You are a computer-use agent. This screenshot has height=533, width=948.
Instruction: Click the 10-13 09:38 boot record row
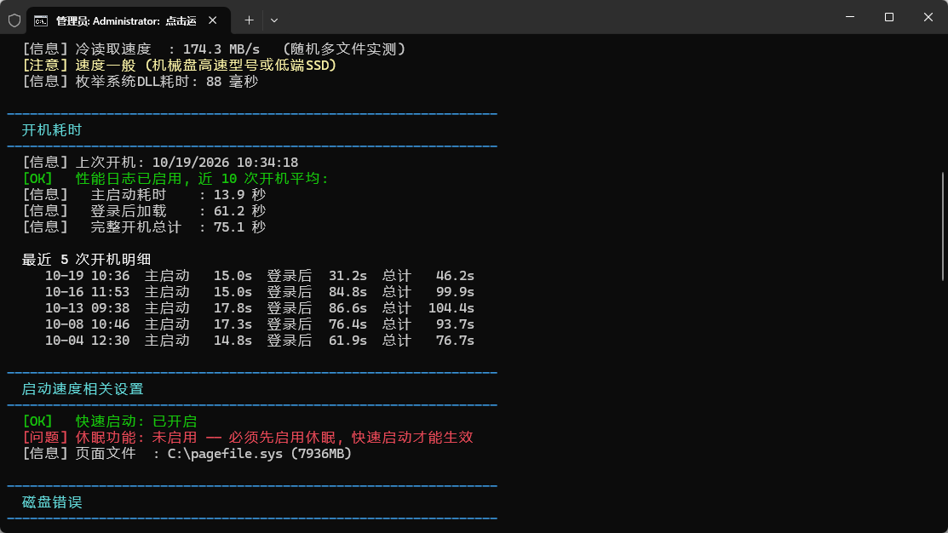point(260,308)
